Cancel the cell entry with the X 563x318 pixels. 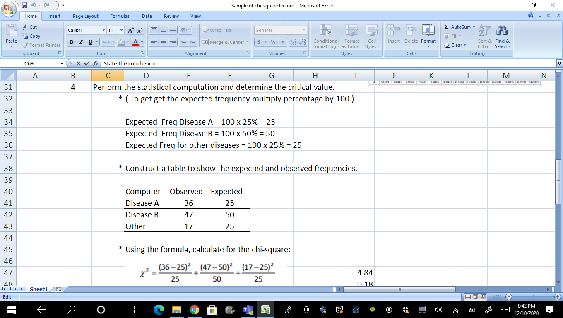[78, 63]
